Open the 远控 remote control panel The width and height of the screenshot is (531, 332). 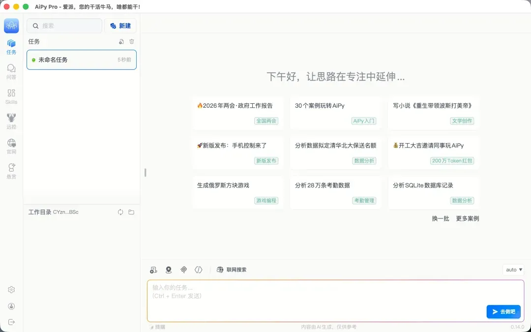pyautogui.click(x=11, y=121)
